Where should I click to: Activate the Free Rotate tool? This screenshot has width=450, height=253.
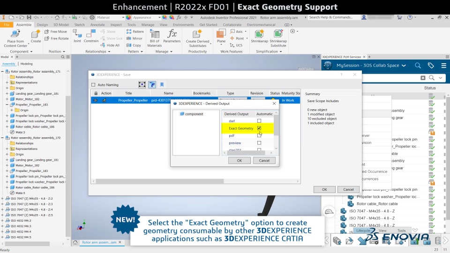coord(57,38)
